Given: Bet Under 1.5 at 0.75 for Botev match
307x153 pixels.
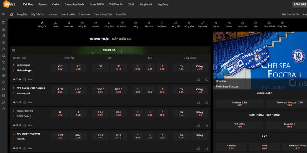Looking at the screenshot, I should pyautogui.click(x=119, y=137).
